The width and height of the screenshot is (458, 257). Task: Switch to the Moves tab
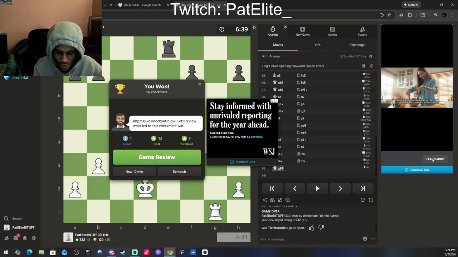click(278, 45)
